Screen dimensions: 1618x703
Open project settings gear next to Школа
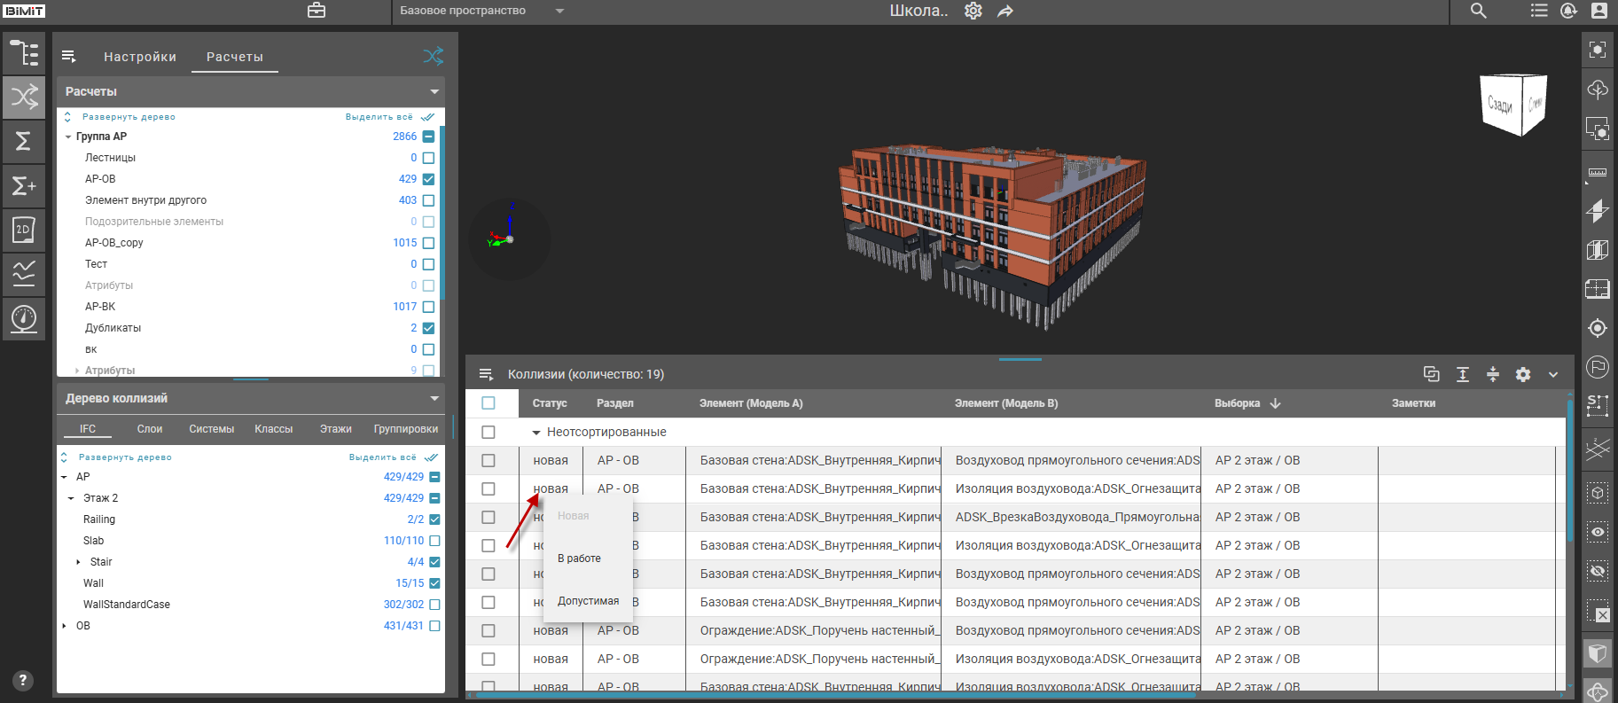tap(973, 11)
